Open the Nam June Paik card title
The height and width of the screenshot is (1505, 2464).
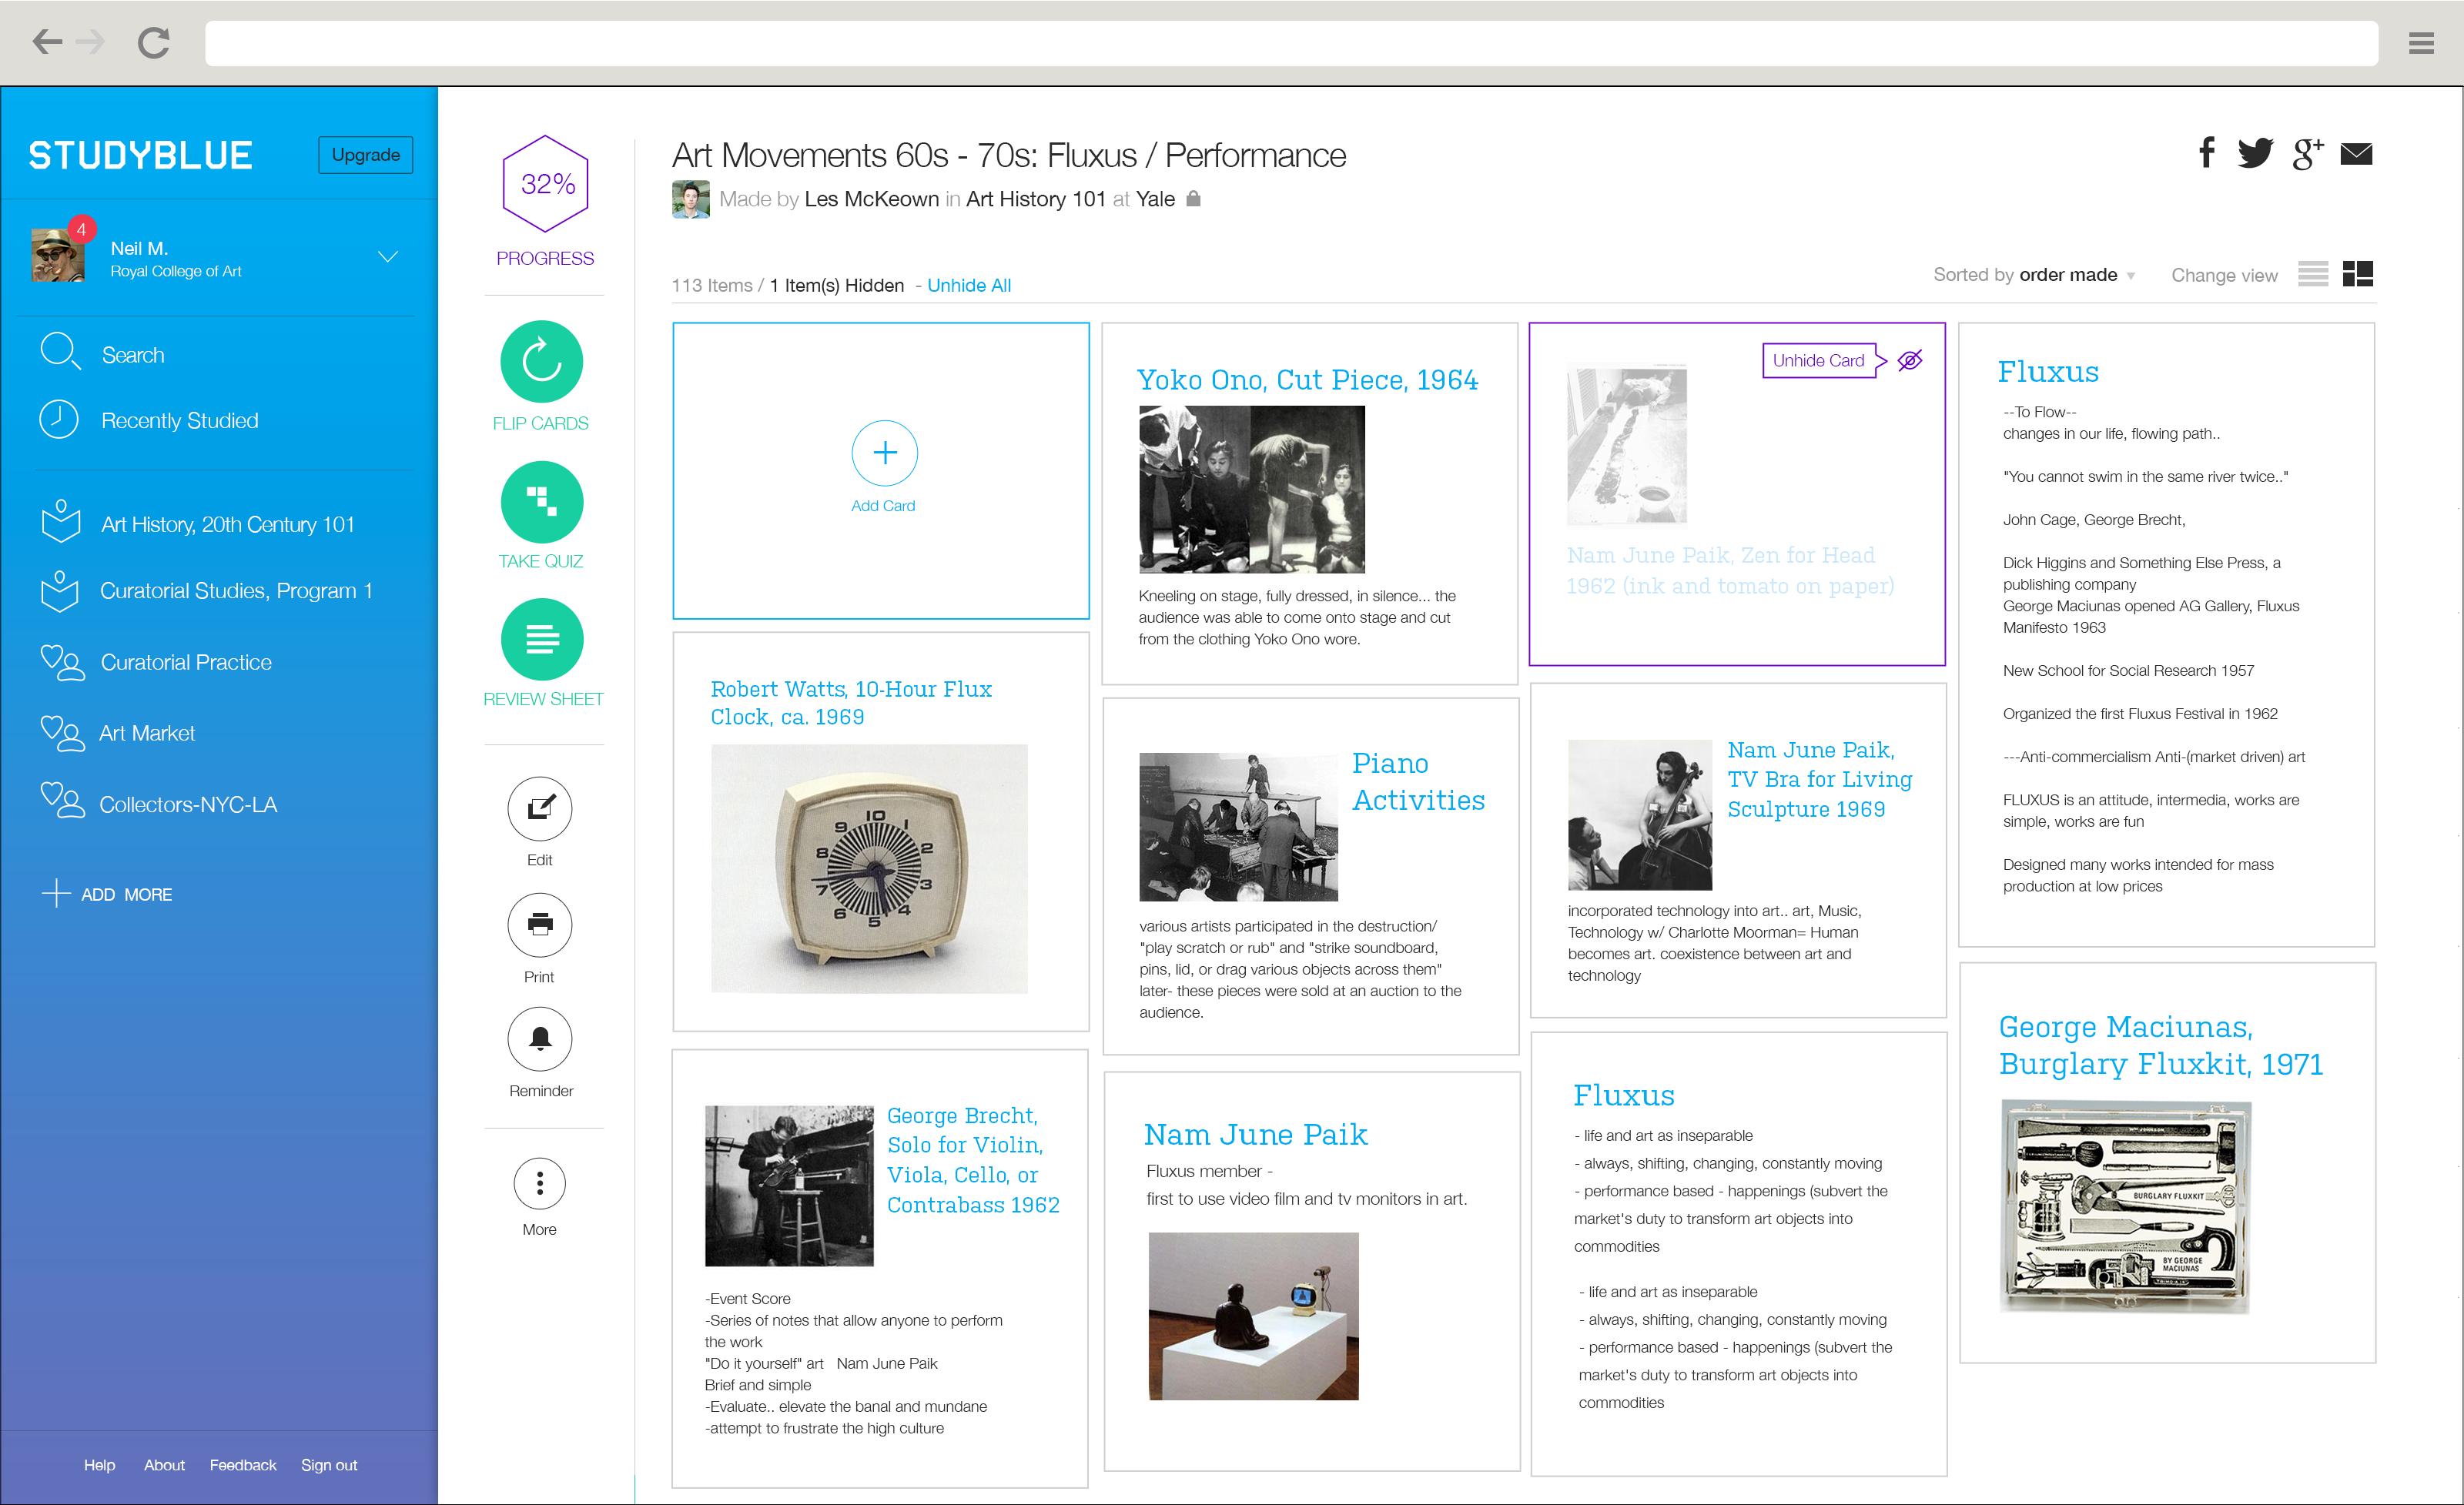click(1256, 1134)
